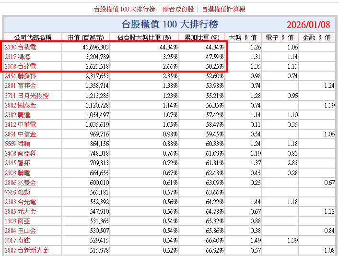
Task: Open the 2412 中華電 stock link
Action: [x=20, y=124]
